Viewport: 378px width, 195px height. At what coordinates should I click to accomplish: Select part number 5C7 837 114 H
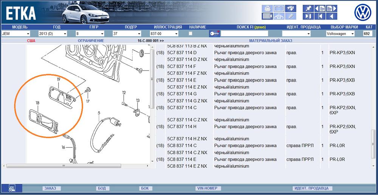(182, 126)
